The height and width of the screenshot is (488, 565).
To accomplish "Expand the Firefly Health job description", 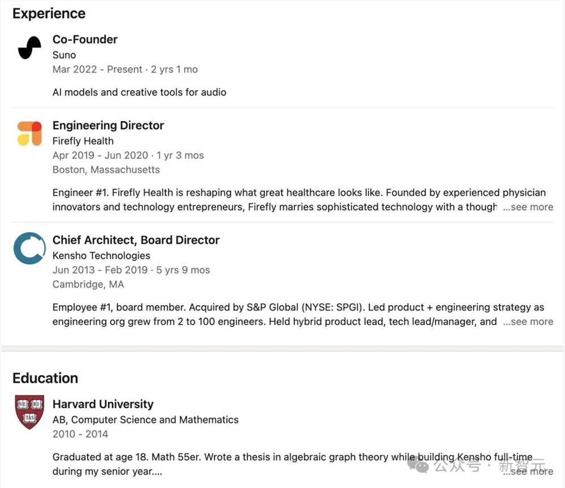I will (x=528, y=207).
